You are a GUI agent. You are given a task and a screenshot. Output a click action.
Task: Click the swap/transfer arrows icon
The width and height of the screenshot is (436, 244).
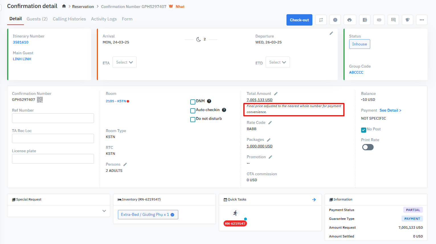(x=321, y=20)
